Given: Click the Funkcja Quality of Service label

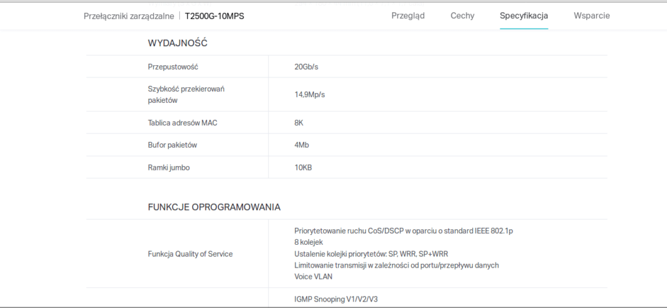Looking at the screenshot, I should pos(190,253).
